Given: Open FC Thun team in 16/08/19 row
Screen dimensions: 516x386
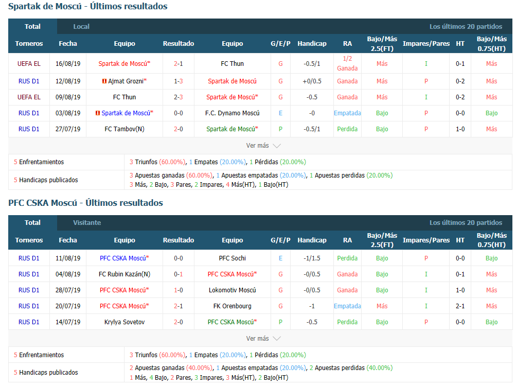Looking at the screenshot, I should [x=233, y=64].
